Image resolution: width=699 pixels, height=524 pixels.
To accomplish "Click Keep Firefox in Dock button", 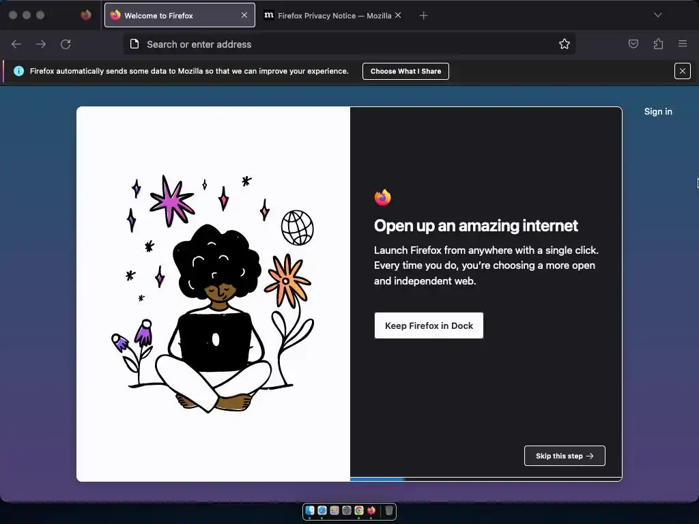I will (429, 325).
